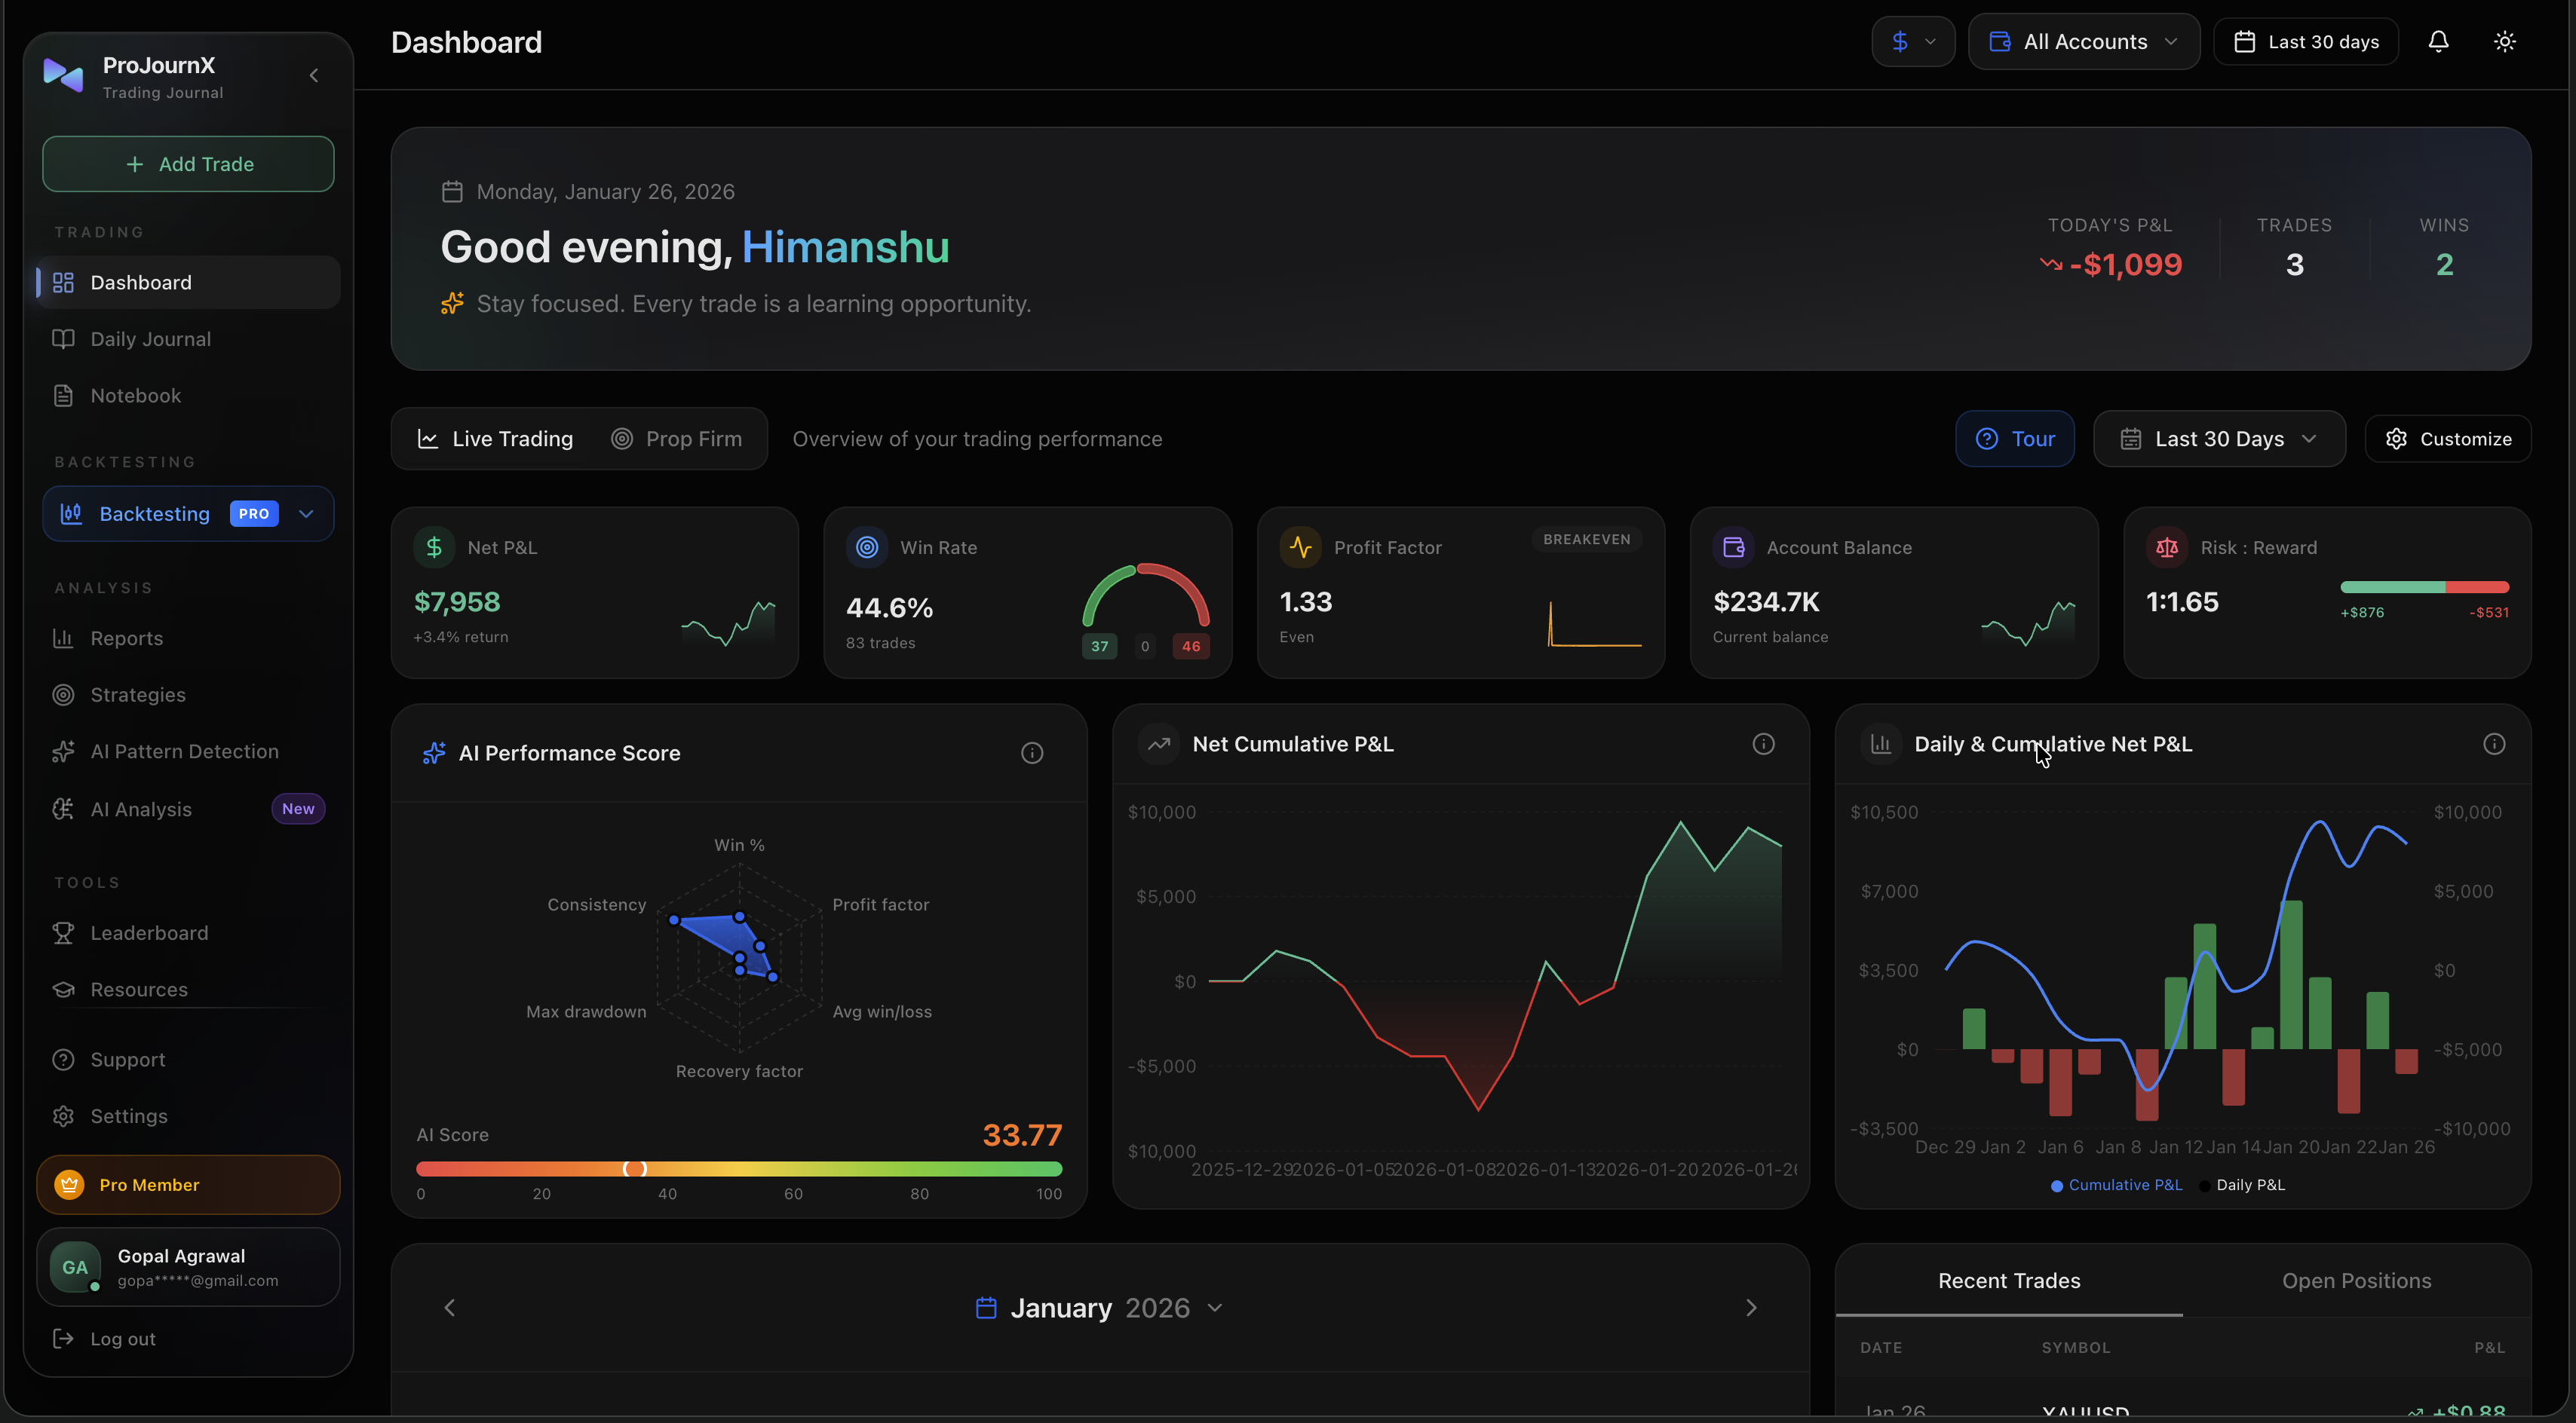Collapse the sidebar with the chevron
Screen dimensions: 2576x1423
312,75
